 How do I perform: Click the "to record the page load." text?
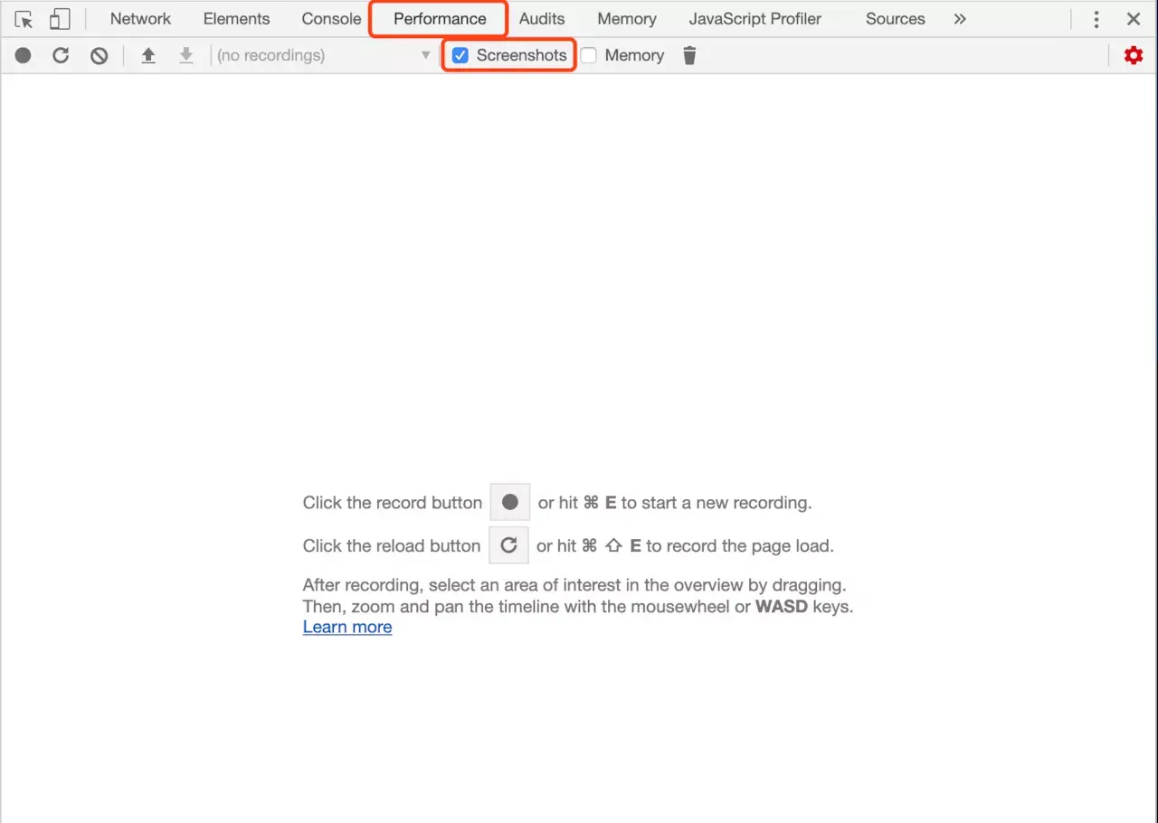(740, 546)
